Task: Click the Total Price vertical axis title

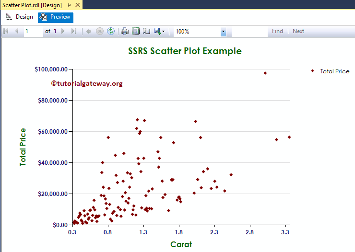Action: (x=23, y=147)
